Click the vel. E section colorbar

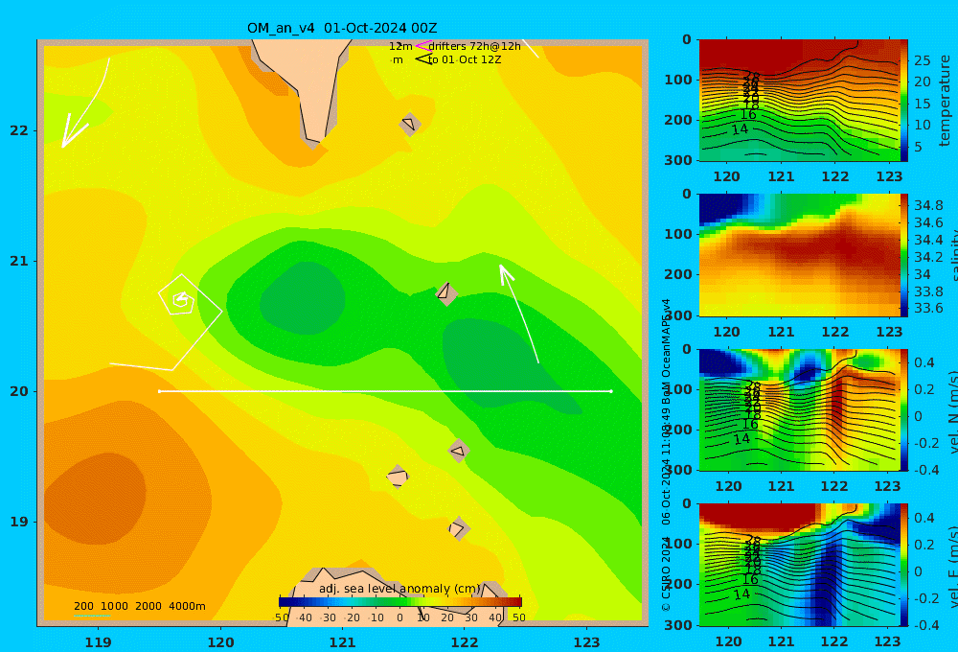coord(903,565)
